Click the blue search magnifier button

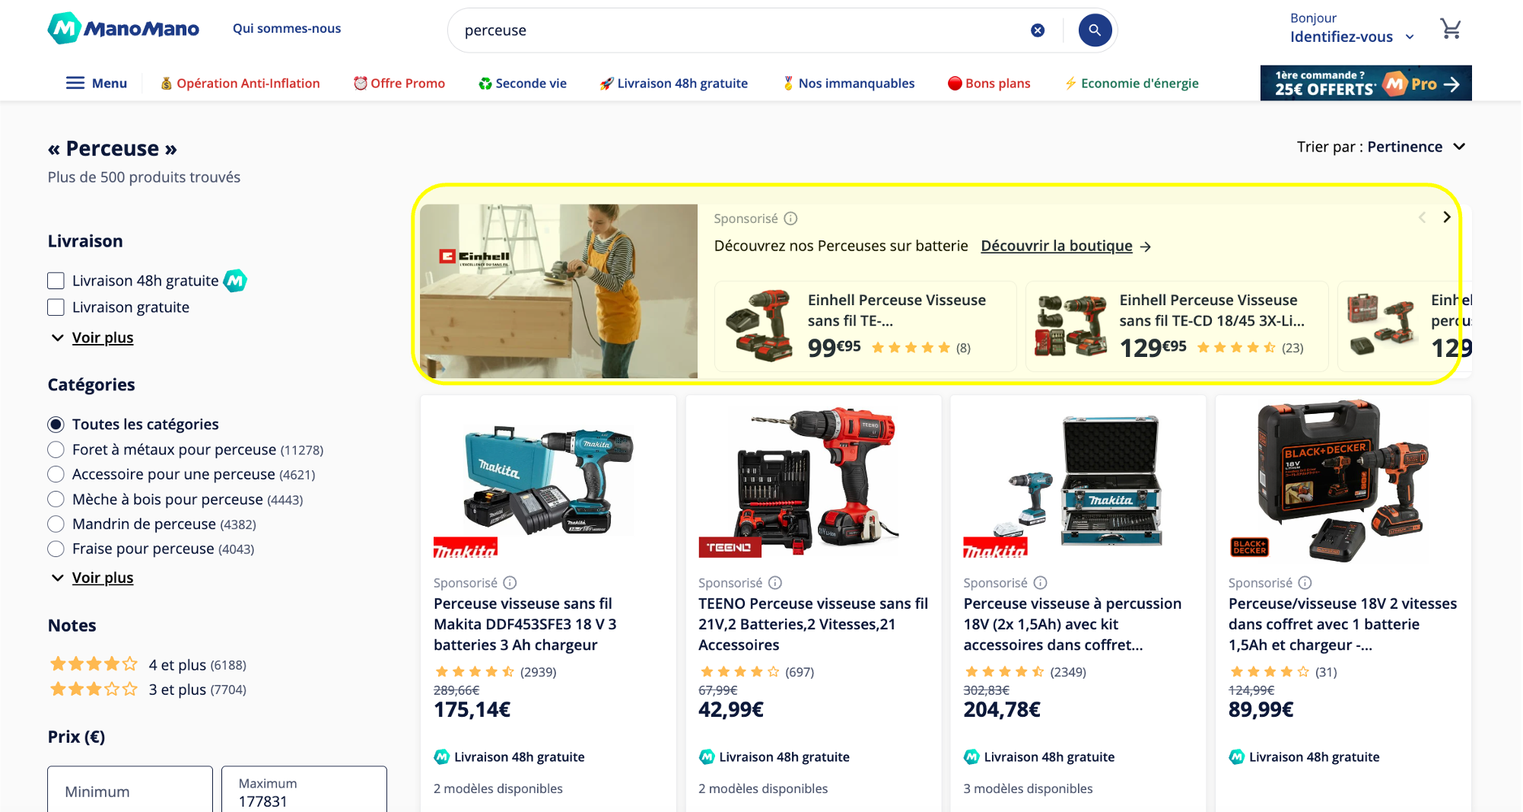(x=1095, y=30)
